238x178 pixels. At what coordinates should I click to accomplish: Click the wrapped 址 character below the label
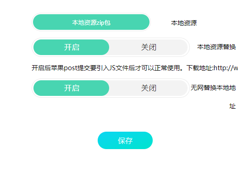(232, 106)
